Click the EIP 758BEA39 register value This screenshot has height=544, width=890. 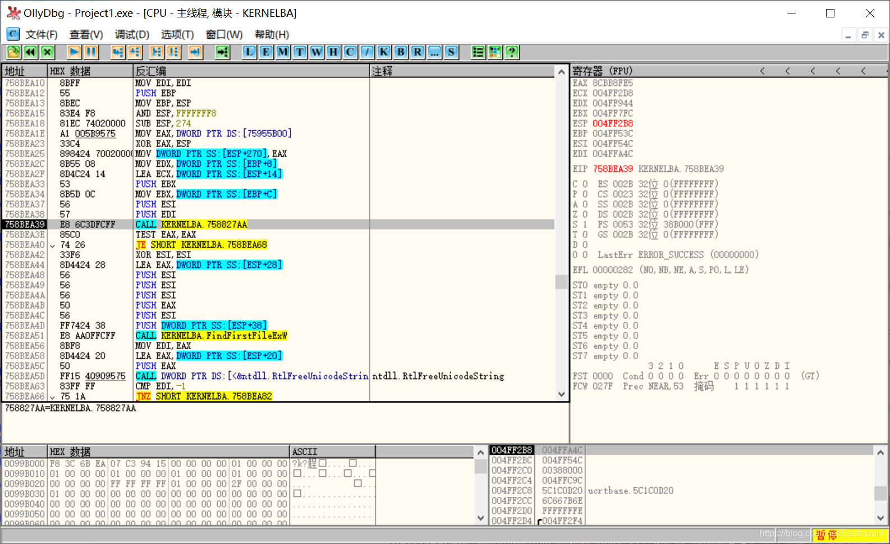coord(613,169)
